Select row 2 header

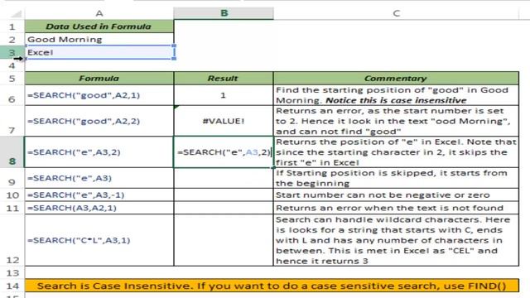(12, 40)
